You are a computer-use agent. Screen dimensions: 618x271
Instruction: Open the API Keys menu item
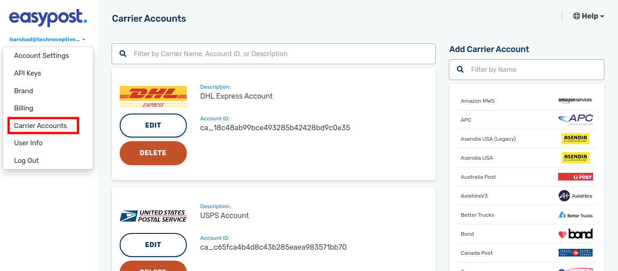point(28,73)
